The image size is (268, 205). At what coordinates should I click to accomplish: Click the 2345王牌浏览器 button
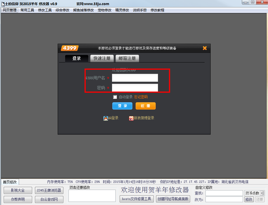tap(49, 190)
